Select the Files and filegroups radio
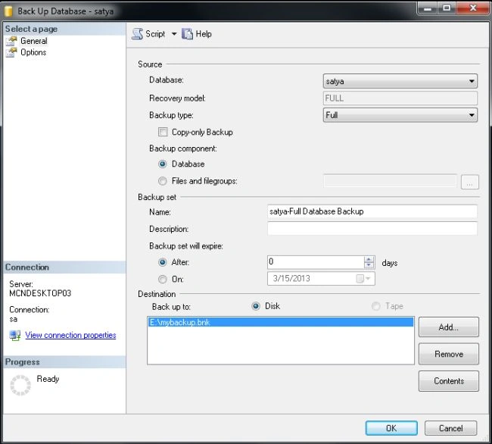This screenshot has height=444, width=492. tap(163, 181)
